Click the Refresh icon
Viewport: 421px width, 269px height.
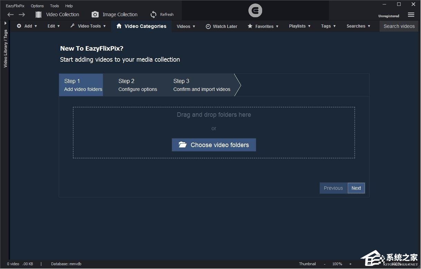pyautogui.click(x=154, y=14)
